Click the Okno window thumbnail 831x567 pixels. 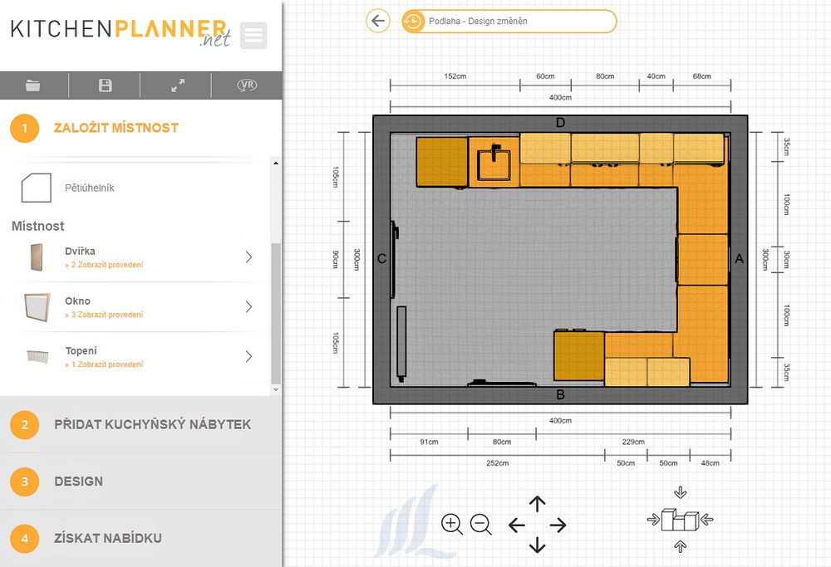(x=37, y=307)
